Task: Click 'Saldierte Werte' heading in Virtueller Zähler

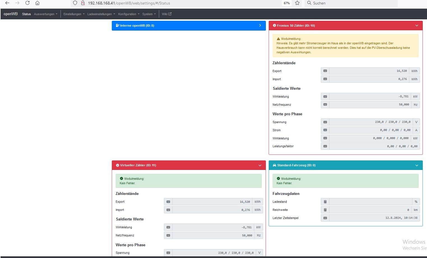Action: pos(130,219)
